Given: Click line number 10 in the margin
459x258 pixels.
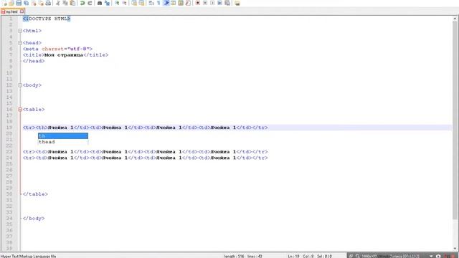Looking at the screenshot, I should point(9,73).
